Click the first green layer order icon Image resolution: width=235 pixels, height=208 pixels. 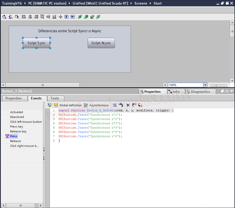pos(80,17)
